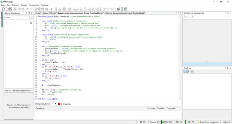Open the Прибор menu
This screenshot has height=124, width=232.
(x=16, y=5)
